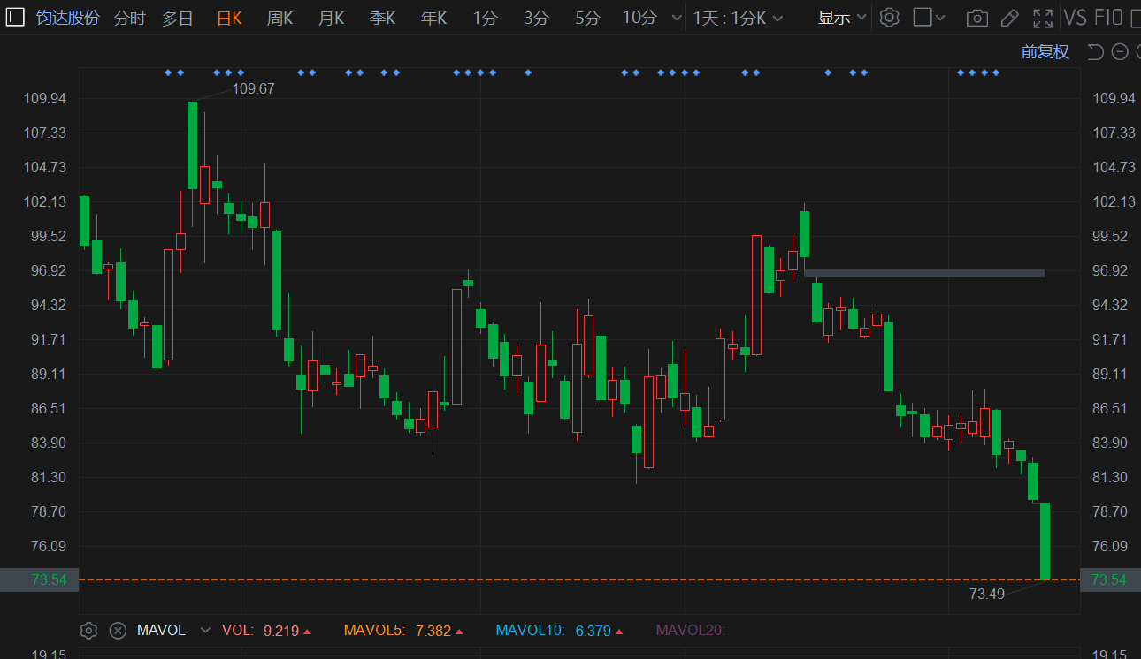Click the gray horizontal level line on chart
Image resolution: width=1141 pixels, height=659 pixels.
click(923, 274)
